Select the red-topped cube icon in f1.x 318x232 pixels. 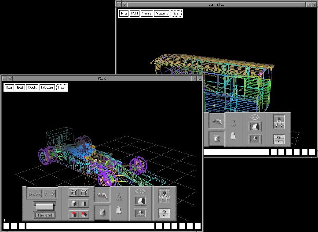coord(73,214)
